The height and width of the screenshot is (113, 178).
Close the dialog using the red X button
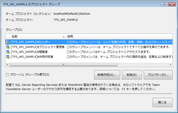(172, 4)
